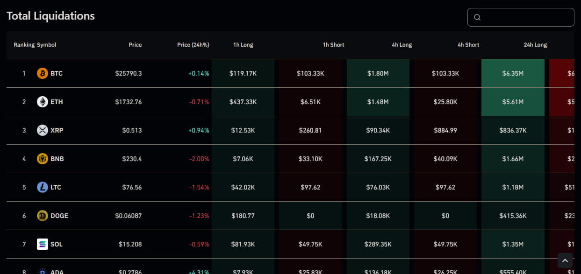Sort by 1h Long column header

pyautogui.click(x=243, y=45)
